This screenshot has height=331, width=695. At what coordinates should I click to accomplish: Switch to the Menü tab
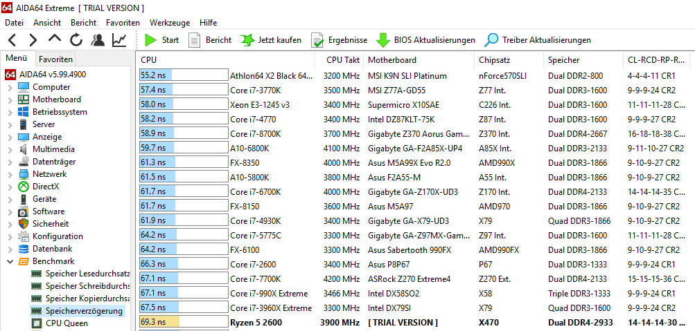point(17,58)
